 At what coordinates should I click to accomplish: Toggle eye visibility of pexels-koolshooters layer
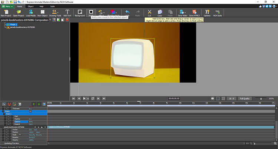coord(35,127)
